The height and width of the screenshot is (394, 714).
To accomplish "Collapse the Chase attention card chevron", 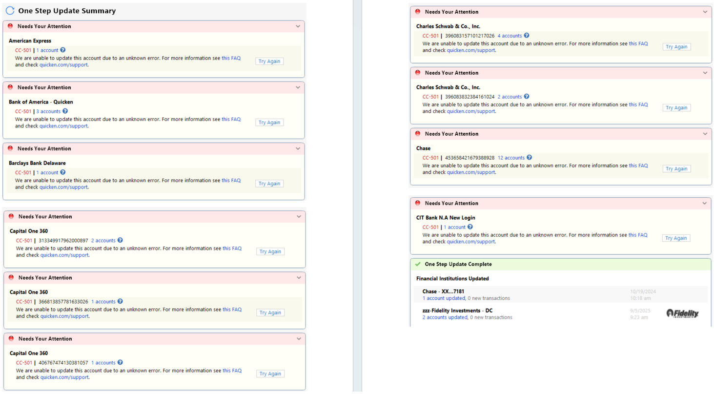I will [x=705, y=134].
